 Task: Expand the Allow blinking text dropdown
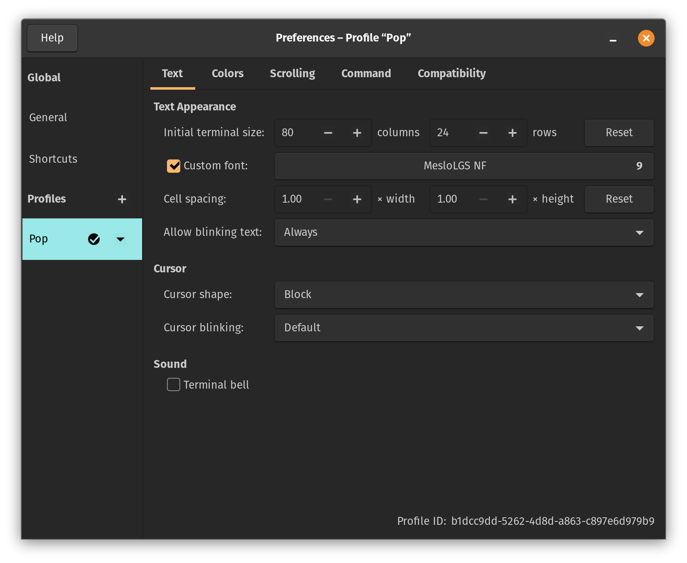(x=464, y=233)
